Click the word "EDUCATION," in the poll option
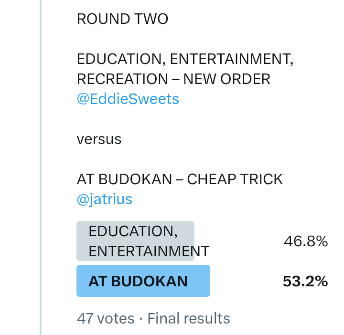344x335 pixels. [133, 231]
